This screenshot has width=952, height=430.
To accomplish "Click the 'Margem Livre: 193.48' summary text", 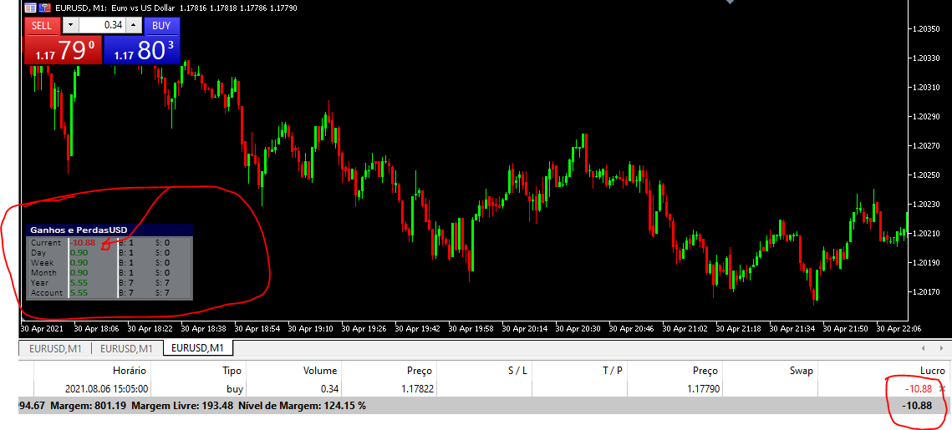I will [x=182, y=405].
